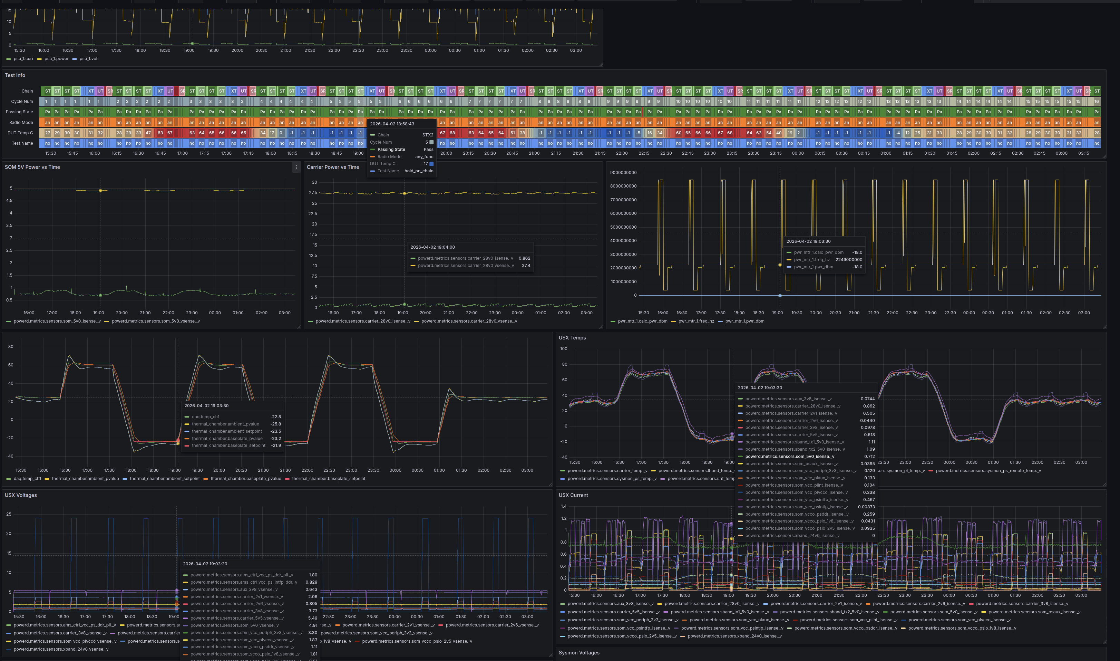
Task: Click the USX Temps panel resize handle
Action: coord(1104,485)
